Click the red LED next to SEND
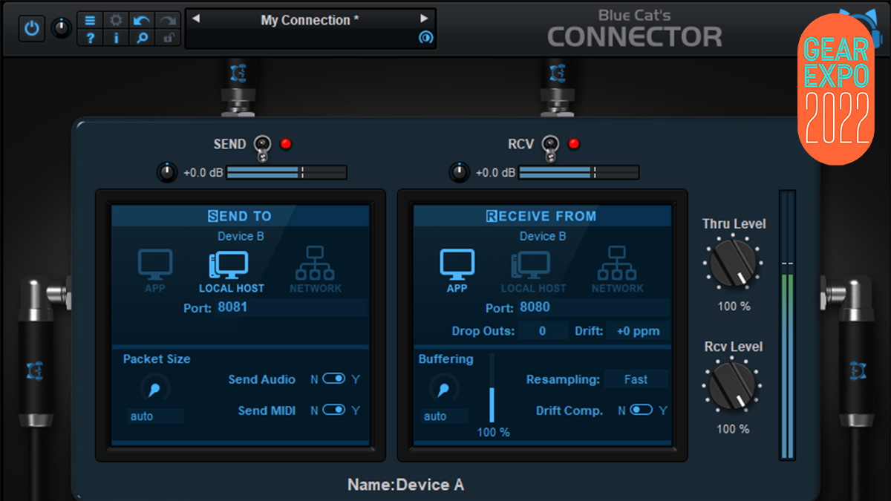Screen dimensions: 891x501 tap(286, 144)
